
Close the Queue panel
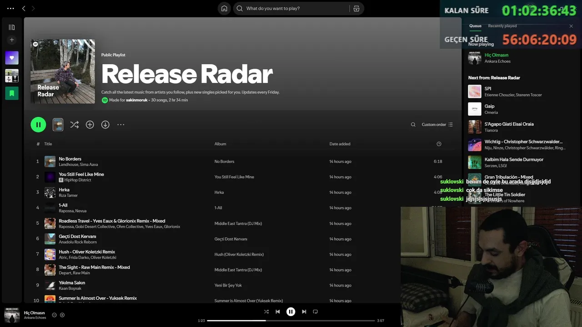pos(571,26)
